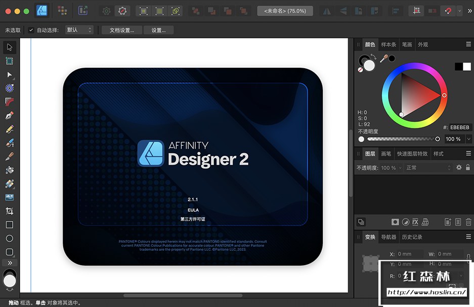Click the 不透明度 opacity slider in color panel
The width and height of the screenshot is (474, 307).
click(402, 139)
